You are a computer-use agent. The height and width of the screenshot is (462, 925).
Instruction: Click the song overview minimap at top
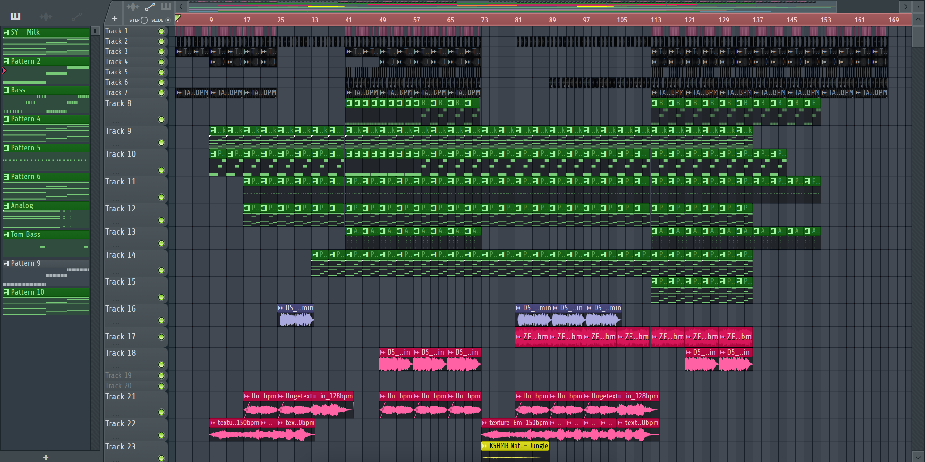(512, 6)
